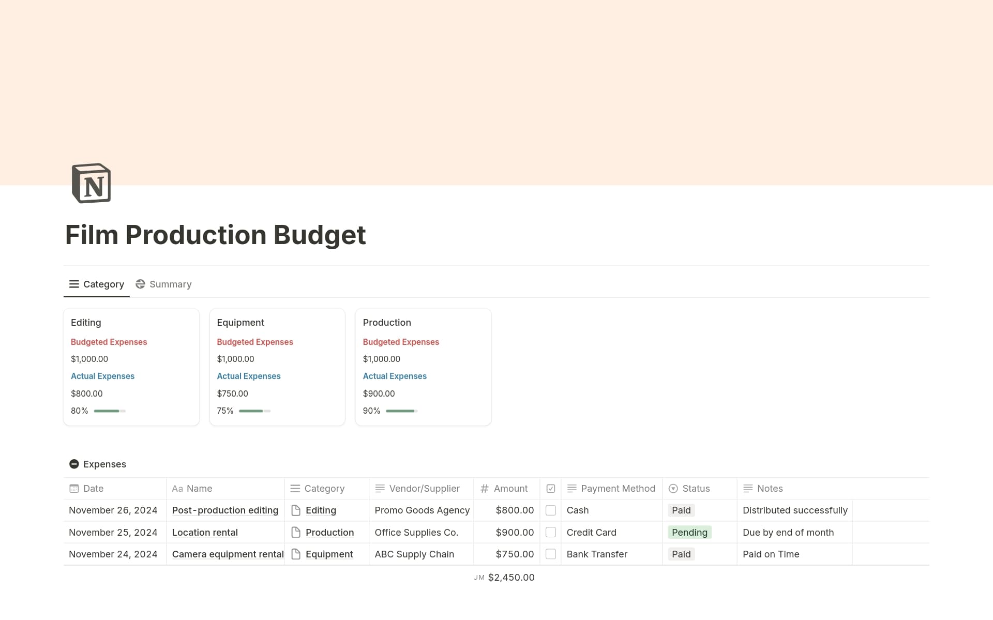
Task: Check the checkbox in the Camera equipment rental row
Action: coord(551,554)
